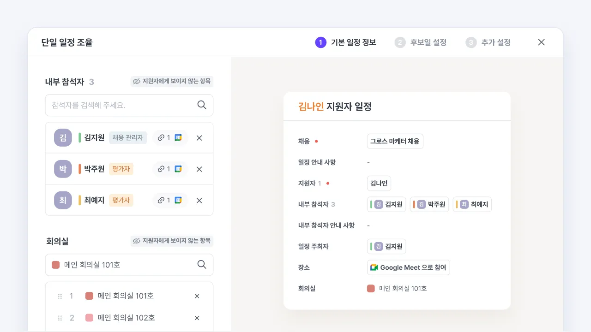The image size is (591, 332).
Task: Click red swatch in 회의실 preview row
Action: click(x=371, y=289)
